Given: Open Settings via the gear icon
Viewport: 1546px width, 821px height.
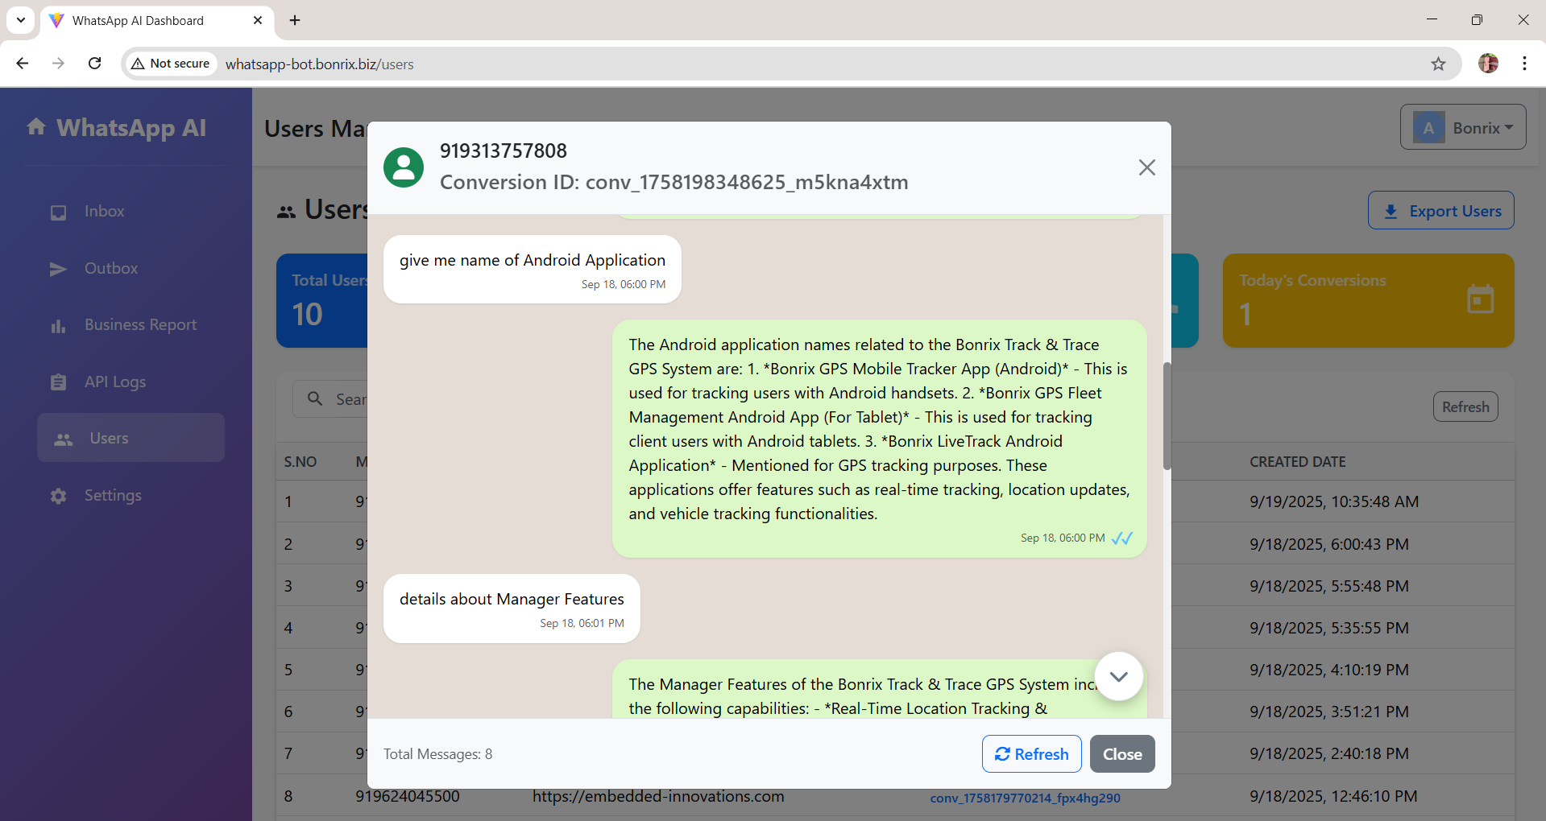Looking at the screenshot, I should [58, 496].
